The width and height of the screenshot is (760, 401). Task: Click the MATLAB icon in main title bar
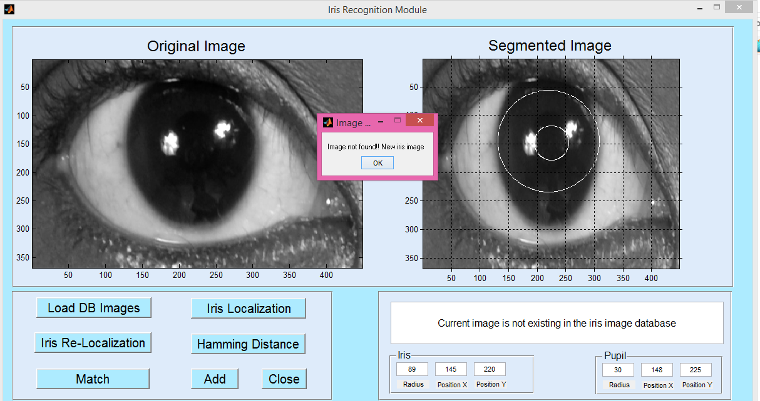(x=9, y=9)
